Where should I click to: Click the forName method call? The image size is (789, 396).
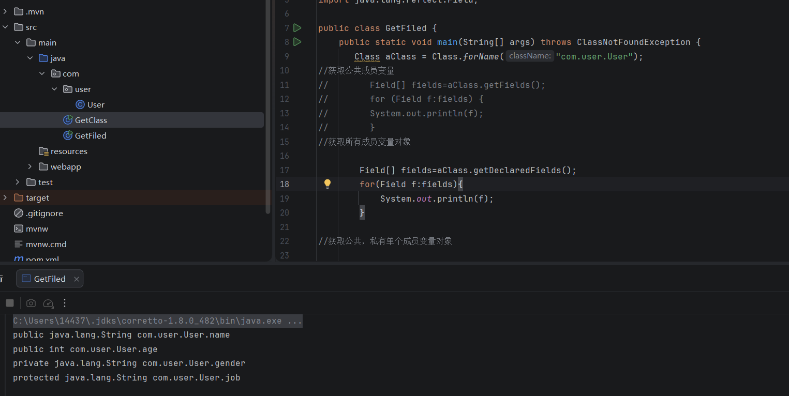481,56
